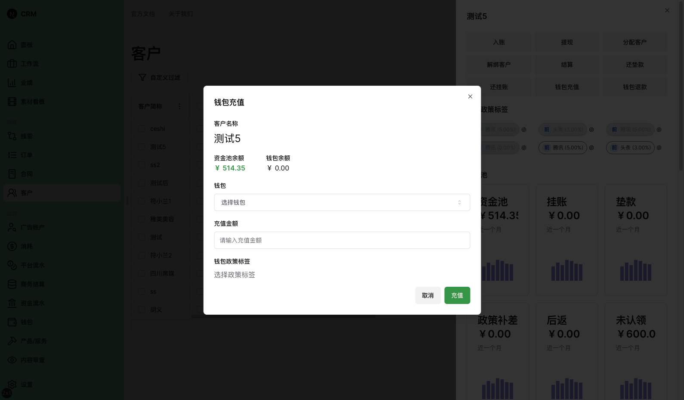Open 合同 in the sidebar
Viewport: 684px width, 400px height.
[62, 174]
